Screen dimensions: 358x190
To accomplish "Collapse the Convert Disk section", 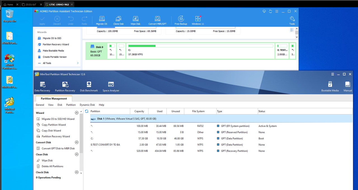I will [77, 142].
